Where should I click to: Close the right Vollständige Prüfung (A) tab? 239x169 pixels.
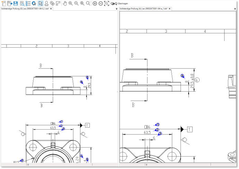pyautogui.click(x=170, y=9)
